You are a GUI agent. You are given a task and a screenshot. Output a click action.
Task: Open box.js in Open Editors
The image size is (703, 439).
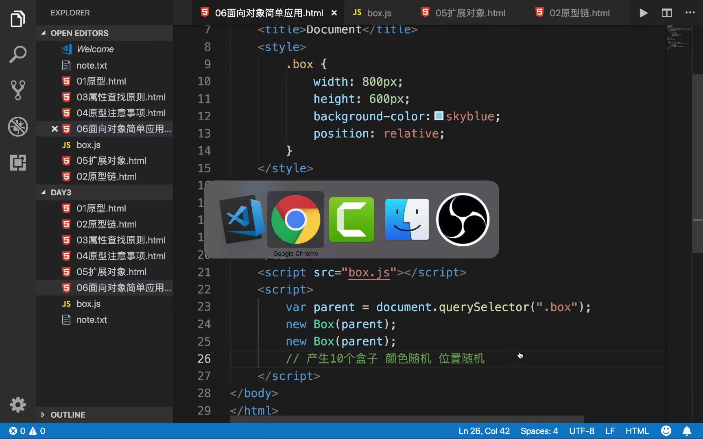tap(104, 145)
